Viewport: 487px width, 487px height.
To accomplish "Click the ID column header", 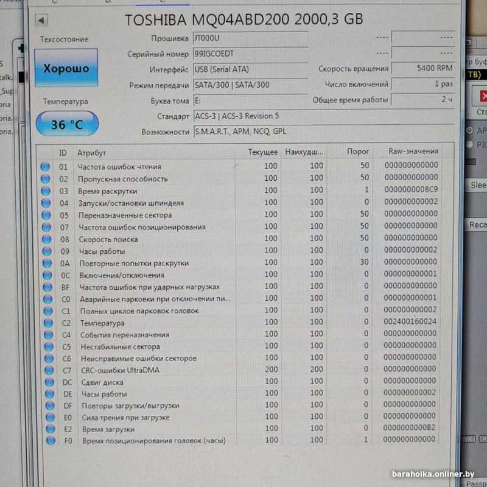I will 63,153.
